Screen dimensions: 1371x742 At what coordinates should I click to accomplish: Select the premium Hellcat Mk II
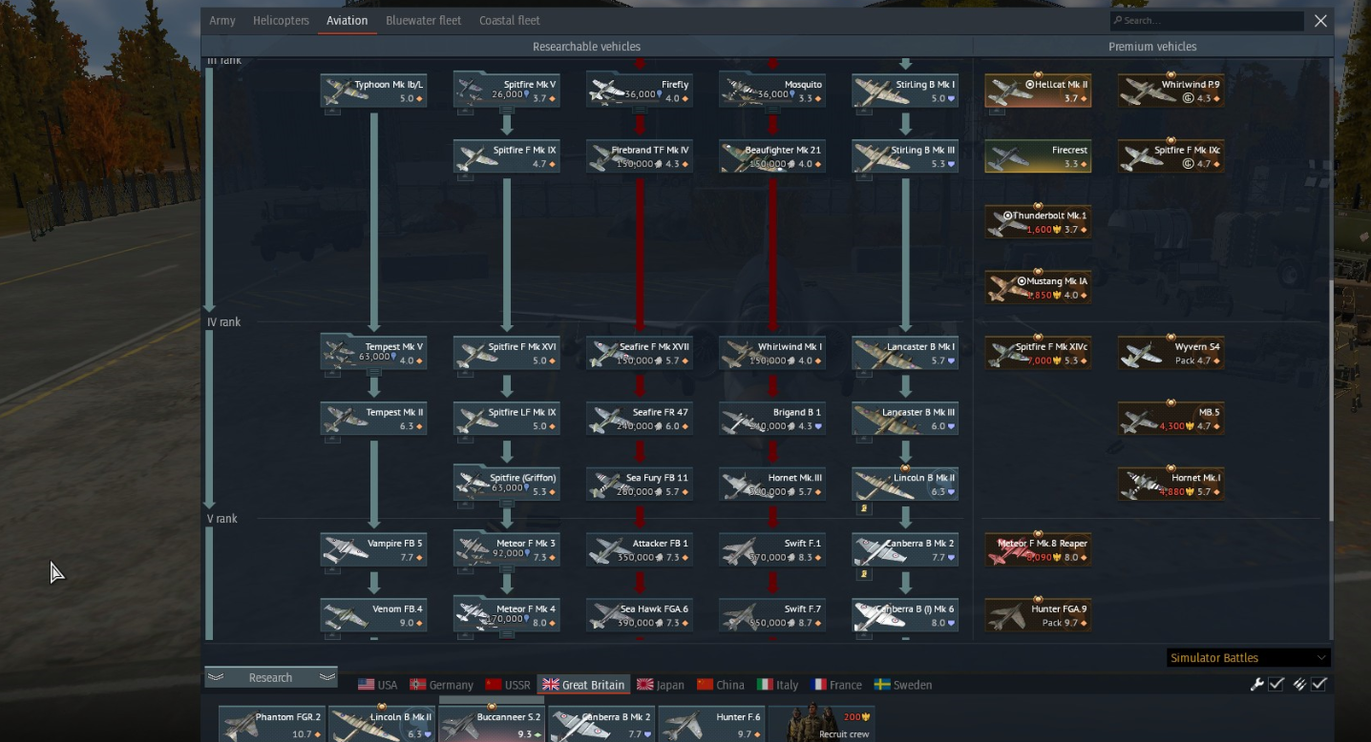1038,92
